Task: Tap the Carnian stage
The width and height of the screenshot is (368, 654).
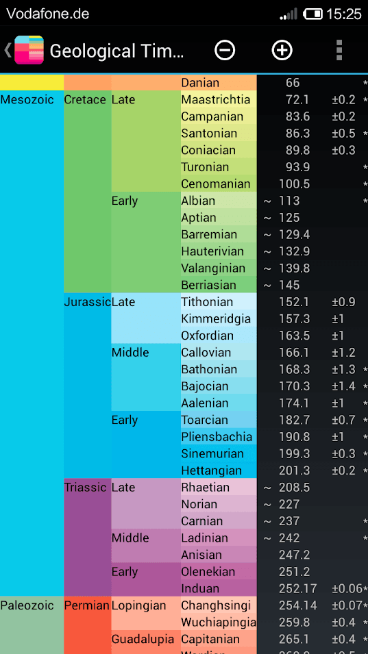Action: (219, 520)
